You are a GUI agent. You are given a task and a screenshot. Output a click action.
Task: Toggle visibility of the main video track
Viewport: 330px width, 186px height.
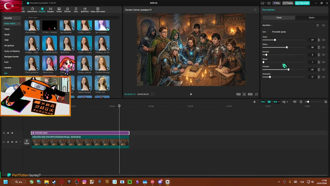pyautogui.click(x=12, y=142)
